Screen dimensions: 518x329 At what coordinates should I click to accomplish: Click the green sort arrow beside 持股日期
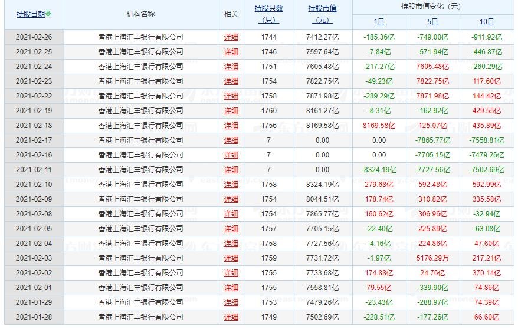48,14
